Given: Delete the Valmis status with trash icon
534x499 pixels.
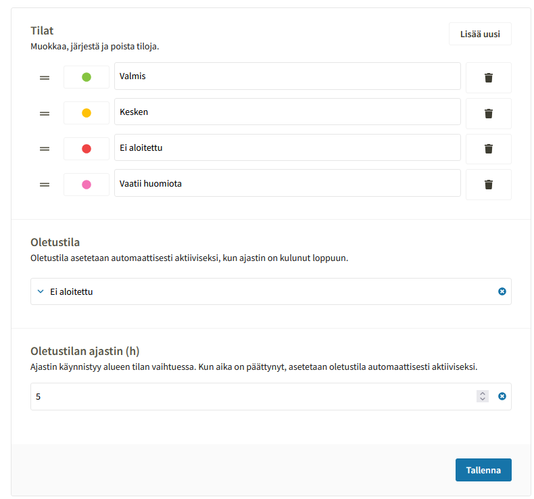Looking at the screenshot, I should coord(489,78).
